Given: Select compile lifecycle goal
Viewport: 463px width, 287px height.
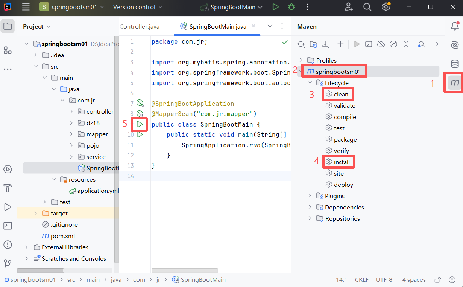Looking at the screenshot, I should (x=345, y=117).
